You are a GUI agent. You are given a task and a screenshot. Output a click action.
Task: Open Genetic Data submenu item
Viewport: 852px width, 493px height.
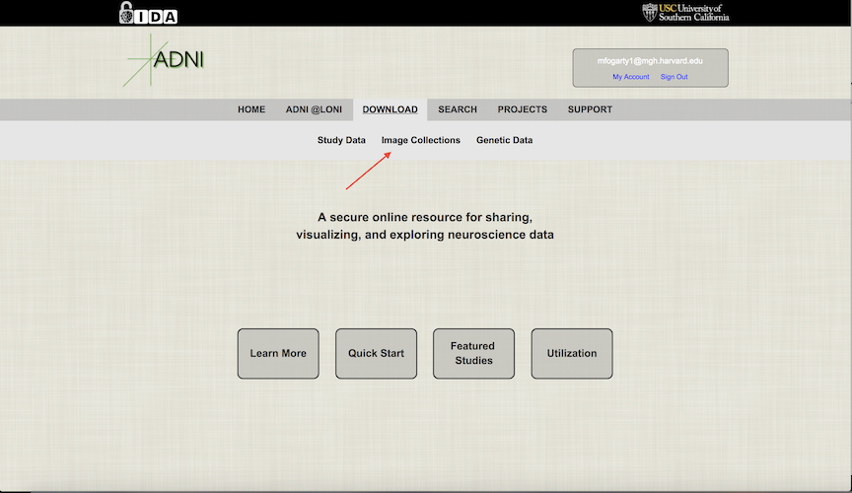coord(504,140)
